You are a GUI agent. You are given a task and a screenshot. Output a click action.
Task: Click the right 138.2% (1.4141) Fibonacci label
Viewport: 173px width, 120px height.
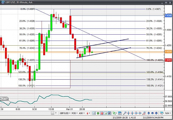[x=155, y=79]
